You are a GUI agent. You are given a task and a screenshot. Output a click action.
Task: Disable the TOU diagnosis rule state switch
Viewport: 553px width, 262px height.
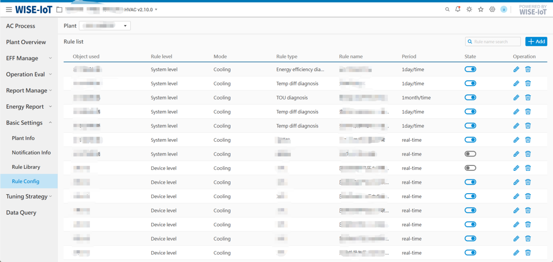pos(470,97)
